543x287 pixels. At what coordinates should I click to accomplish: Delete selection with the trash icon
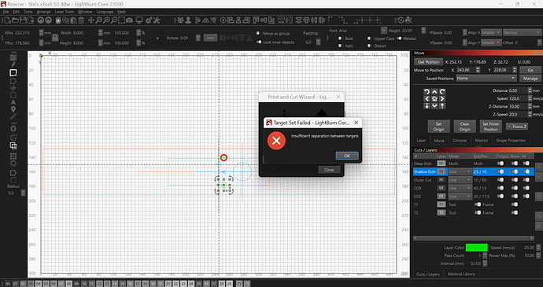(81, 20)
